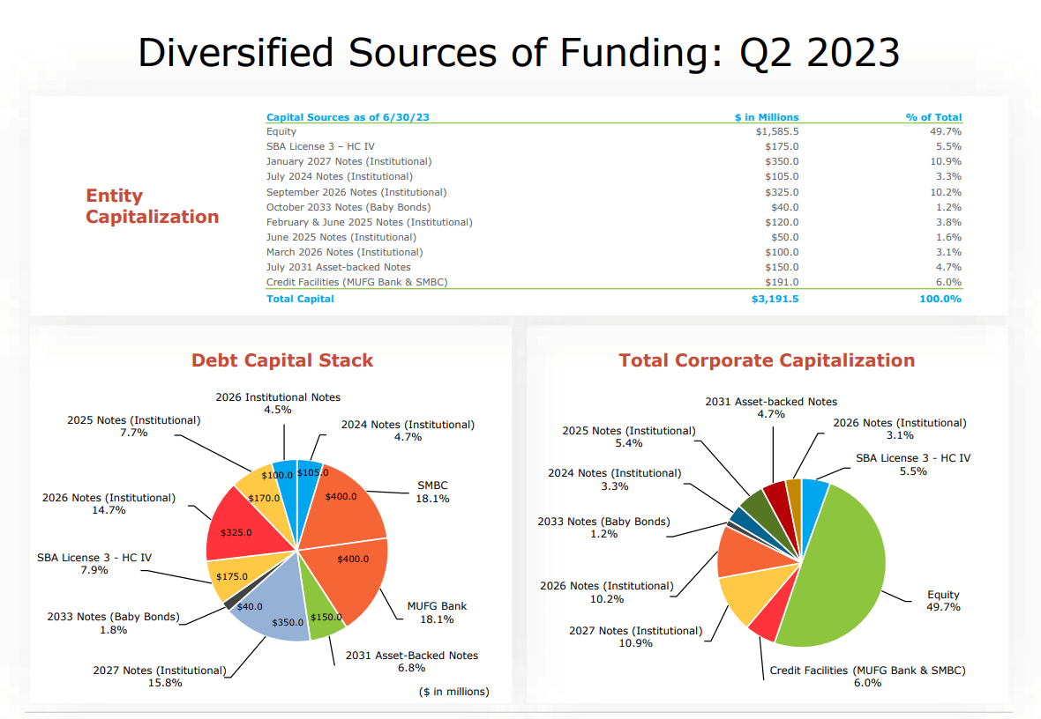Select the Total Corporate Capitalization heading
The image size is (1041, 719).
(x=767, y=360)
